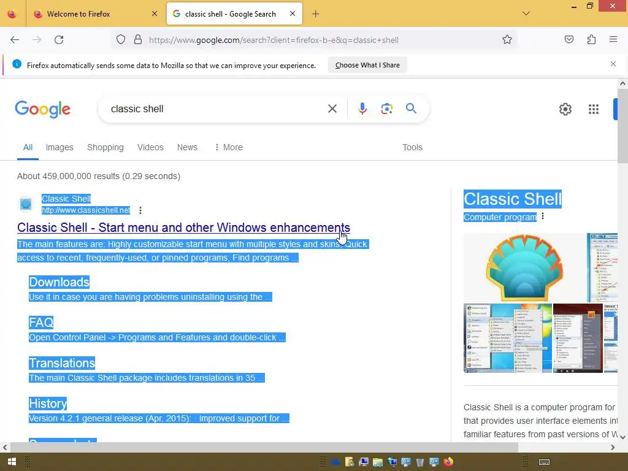Open the Recycle Bin taskbar icon
628x471 pixels.
419,462
